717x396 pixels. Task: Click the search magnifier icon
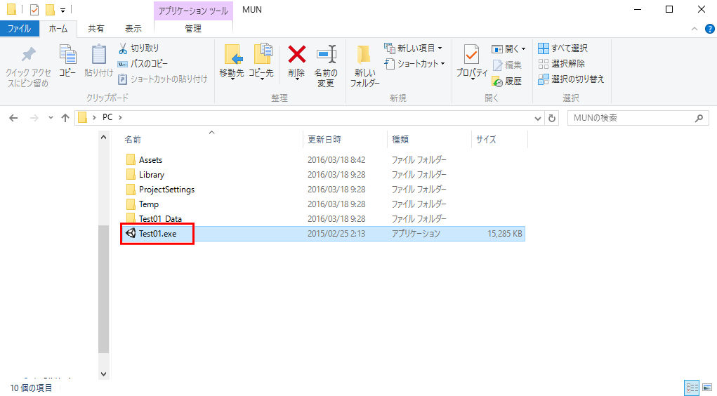tap(699, 118)
